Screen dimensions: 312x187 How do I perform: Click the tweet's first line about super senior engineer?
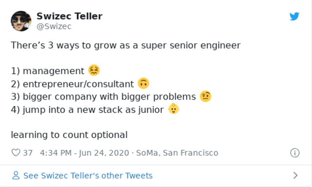tap(126, 45)
